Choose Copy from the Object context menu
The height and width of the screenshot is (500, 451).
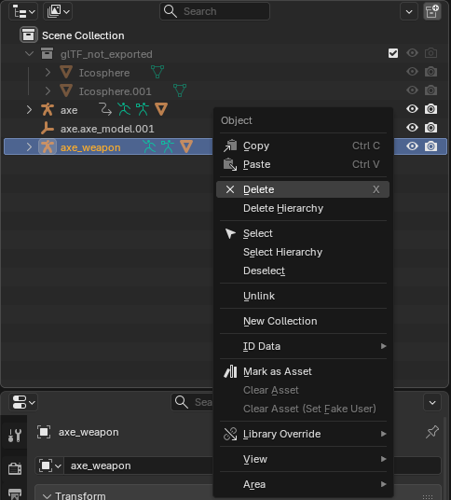303,146
